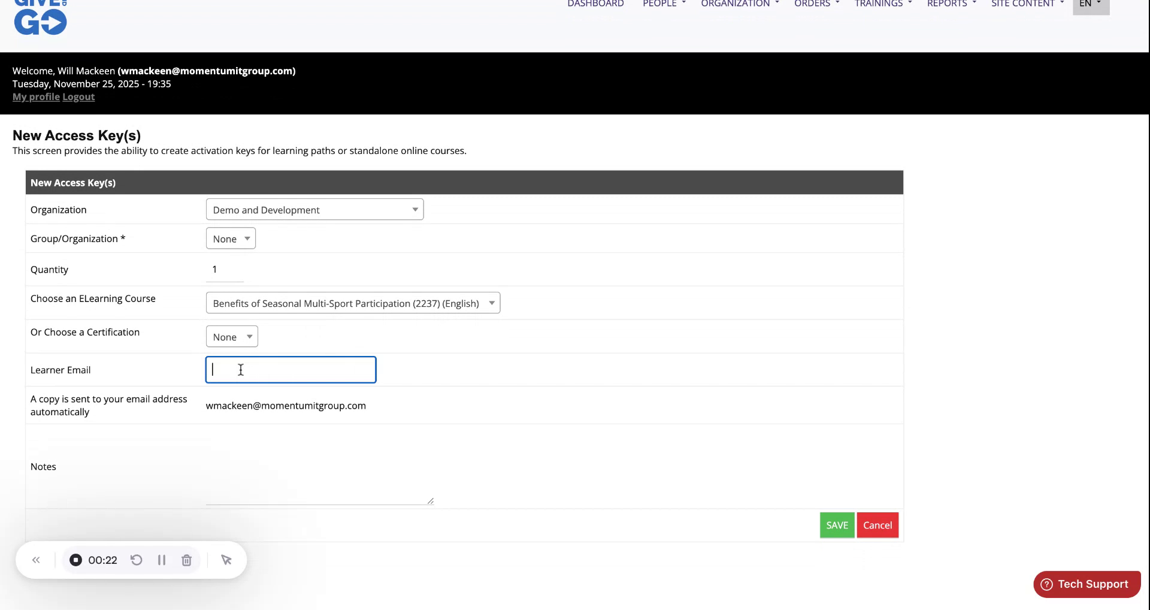Click inside the Learner Email field
Image resolution: width=1150 pixels, height=610 pixels.
290,369
